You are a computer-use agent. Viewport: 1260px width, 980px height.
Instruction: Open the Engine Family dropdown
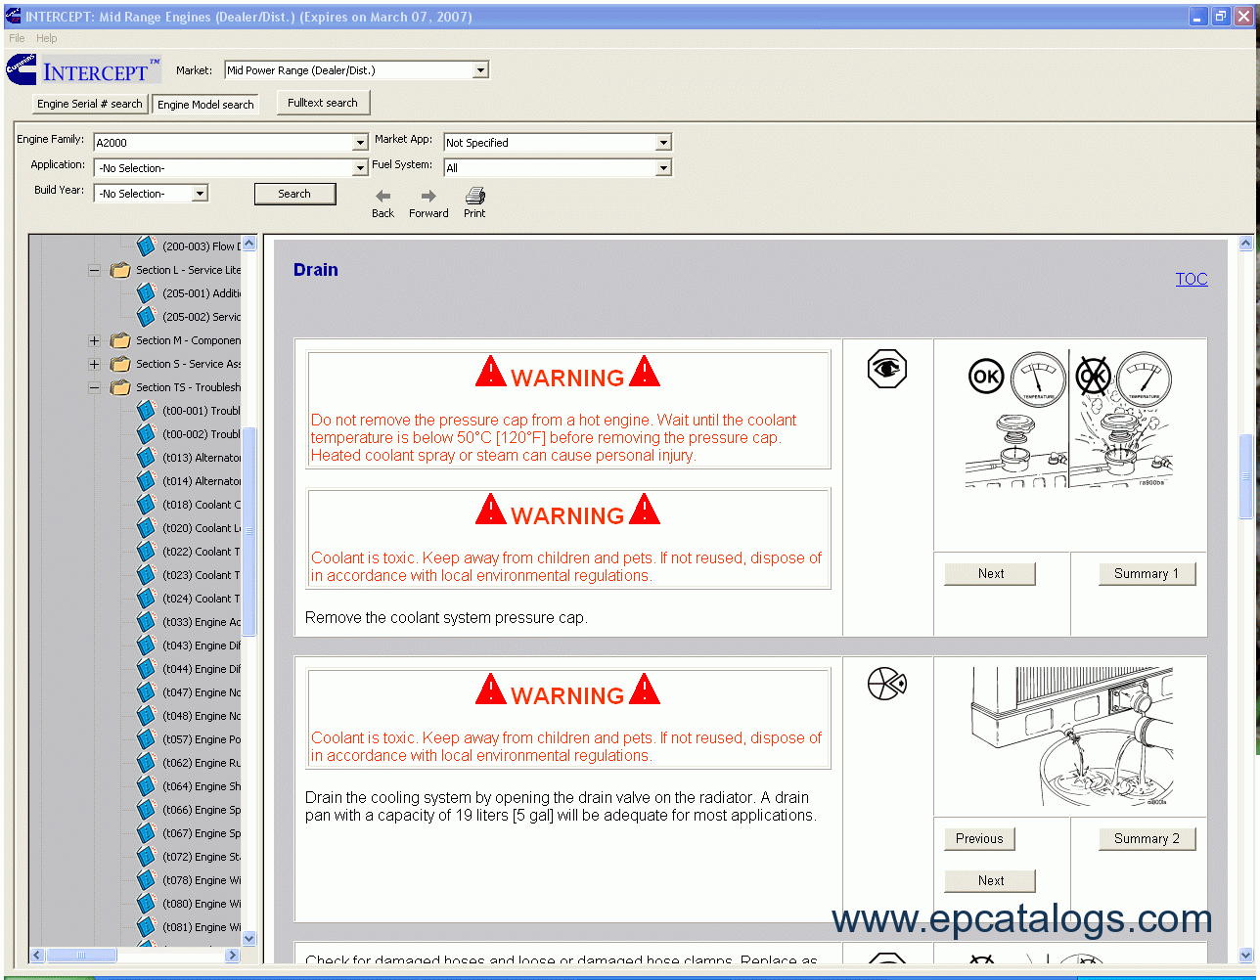pos(360,143)
